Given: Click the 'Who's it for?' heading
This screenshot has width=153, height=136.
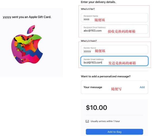Looking at the screenshot, I should pyautogui.click(x=88, y=9).
